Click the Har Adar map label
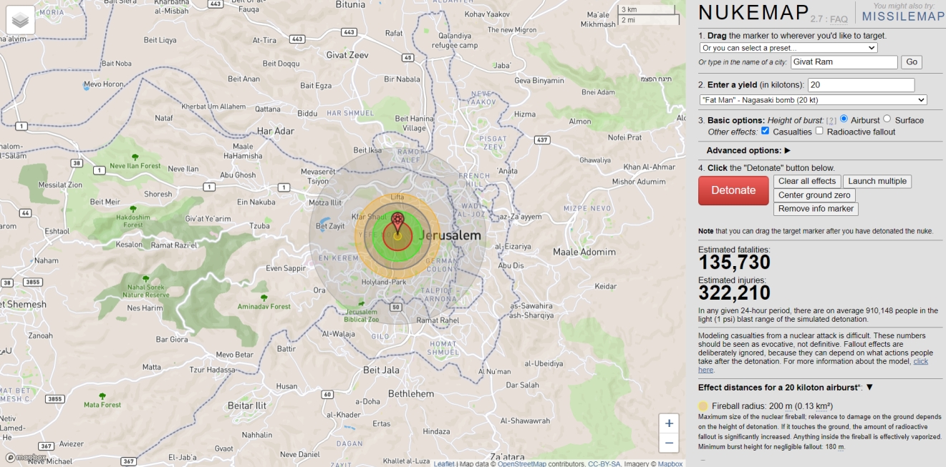The width and height of the screenshot is (946, 467). (276, 131)
